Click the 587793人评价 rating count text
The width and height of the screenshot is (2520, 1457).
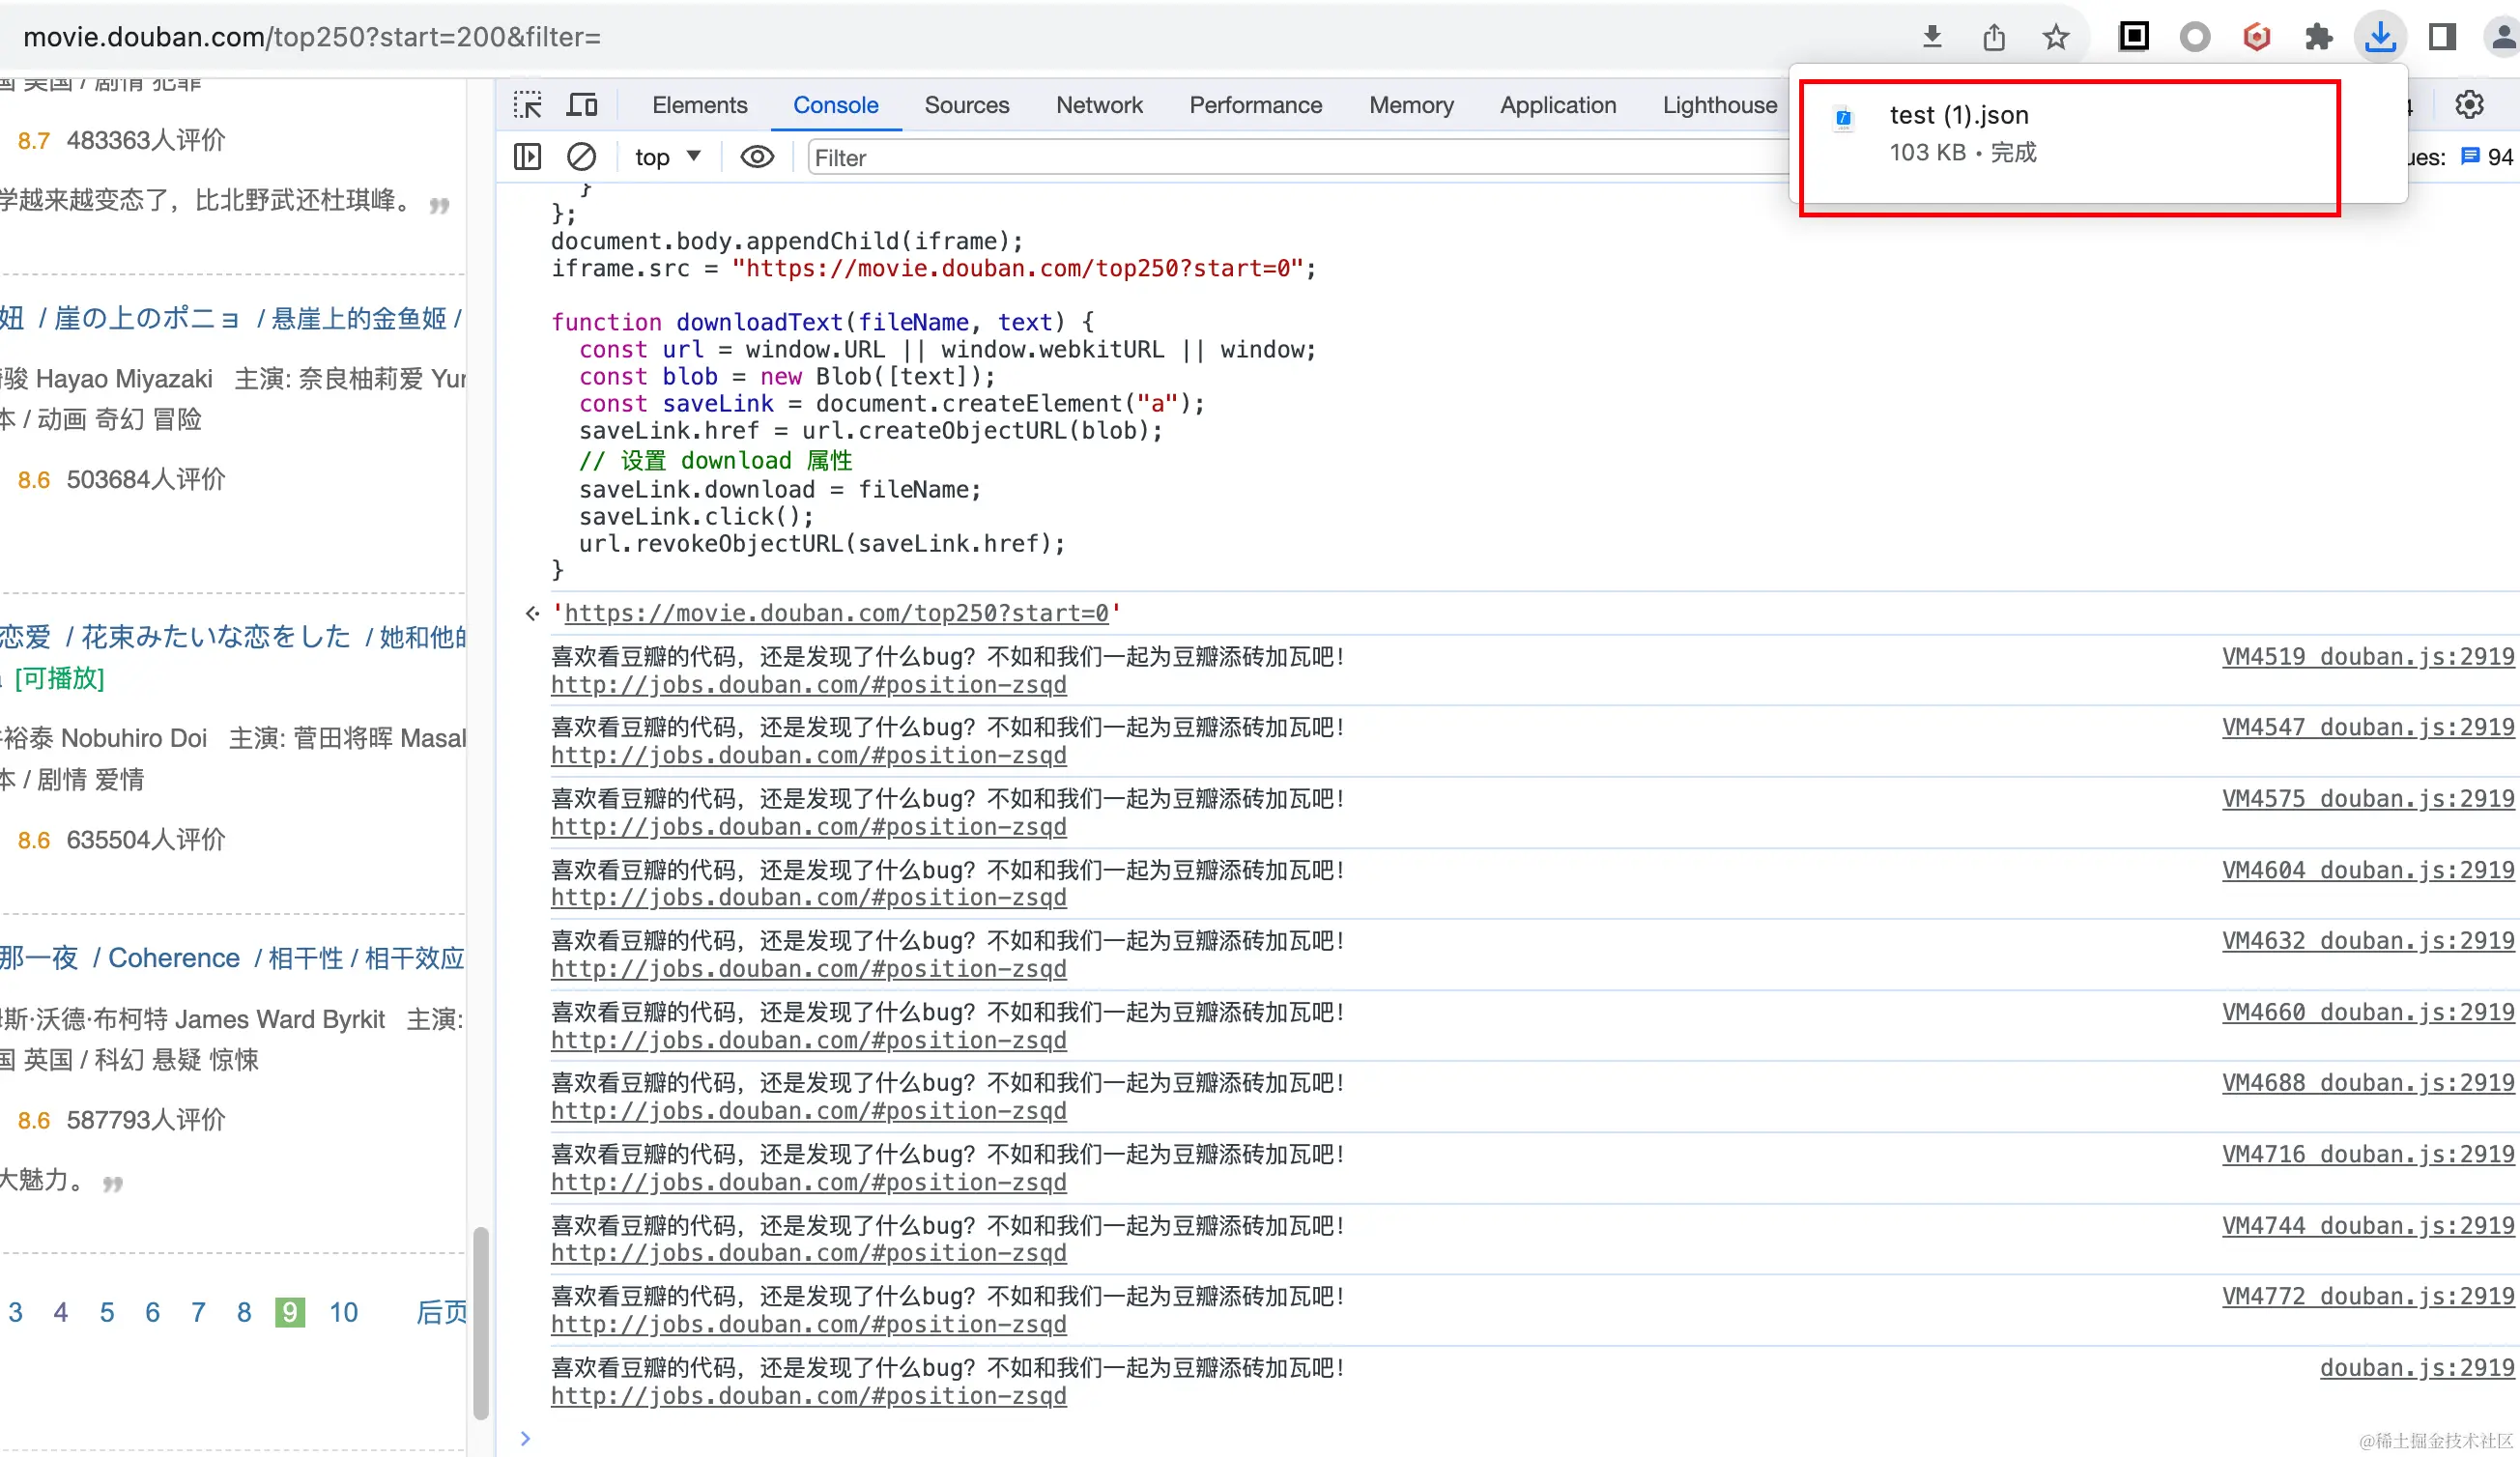coord(146,1120)
